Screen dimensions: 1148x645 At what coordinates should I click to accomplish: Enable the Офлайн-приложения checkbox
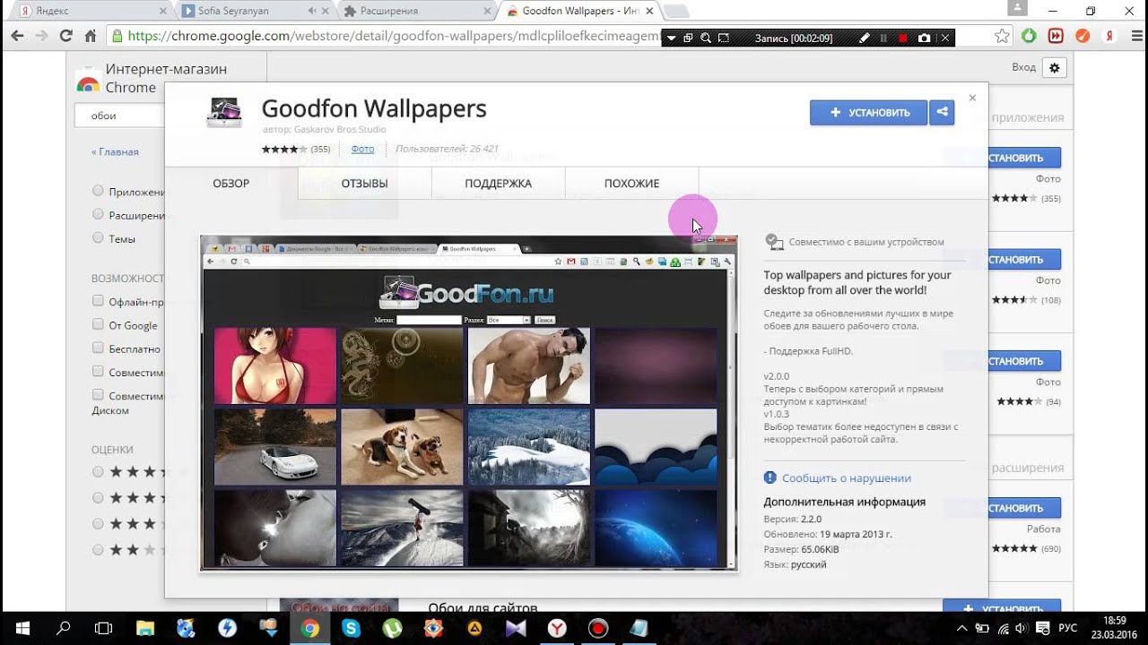[x=98, y=301]
